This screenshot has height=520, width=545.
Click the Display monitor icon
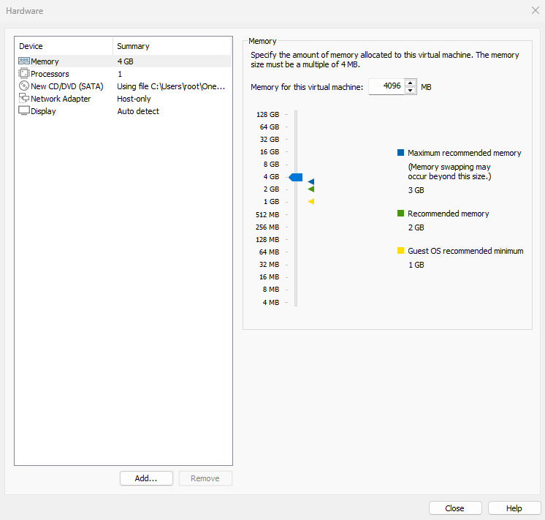pyautogui.click(x=23, y=111)
